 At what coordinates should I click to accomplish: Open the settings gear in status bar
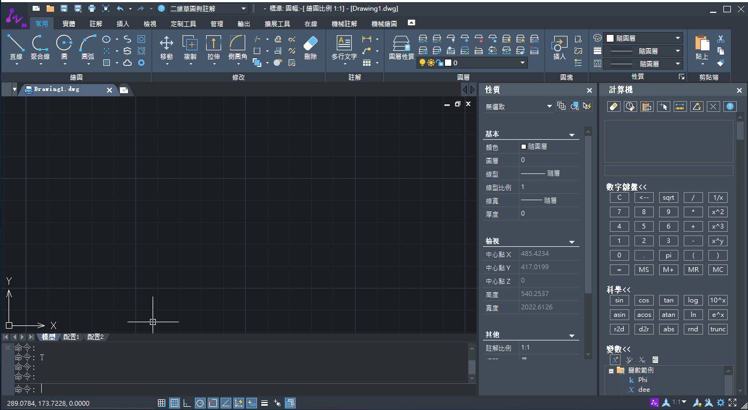tap(721, 403)
